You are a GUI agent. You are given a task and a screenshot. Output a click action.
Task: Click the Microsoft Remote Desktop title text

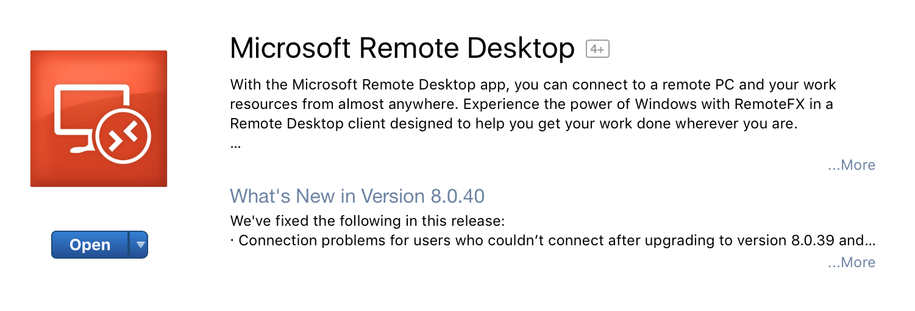click(402, 49)
